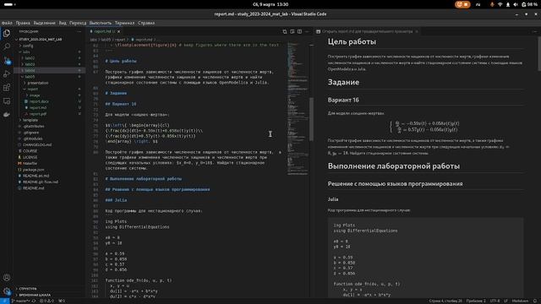The width and height of the screenshot is (541, 304).
Task: Open the Explorer view in the activity bar
Action: [x=7, y=34]
